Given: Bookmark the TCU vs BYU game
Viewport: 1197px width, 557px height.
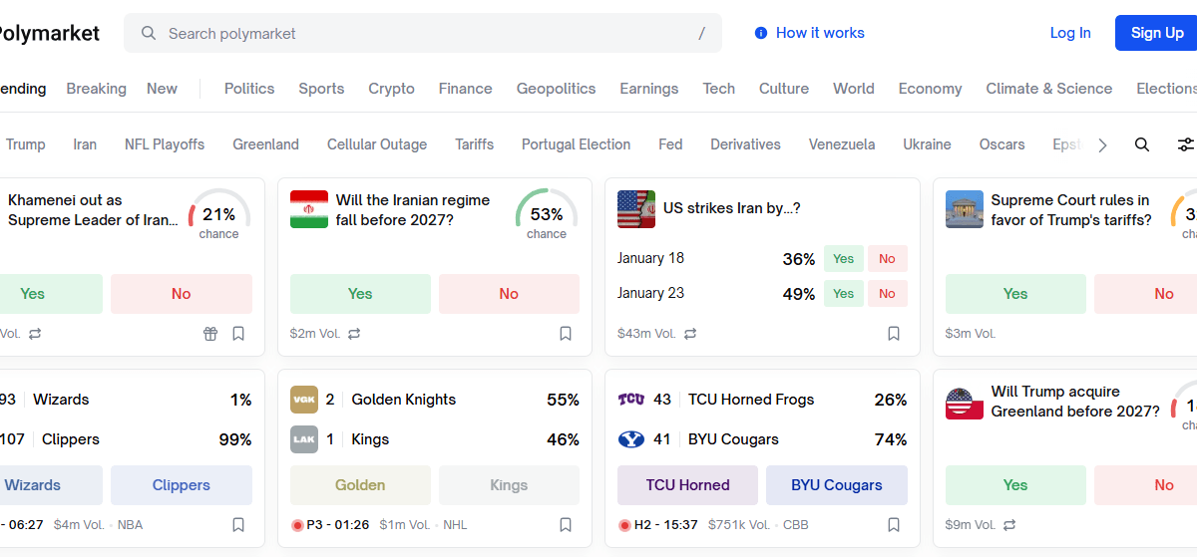Looking at the screenshot, I should [x=894, y=524].
